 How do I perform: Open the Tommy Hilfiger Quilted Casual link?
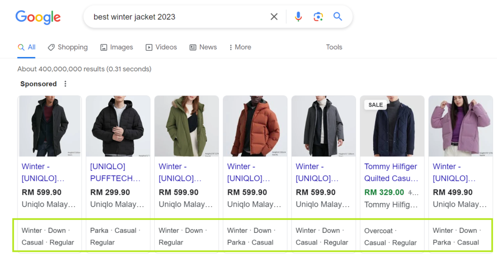[x=391, y=172]
